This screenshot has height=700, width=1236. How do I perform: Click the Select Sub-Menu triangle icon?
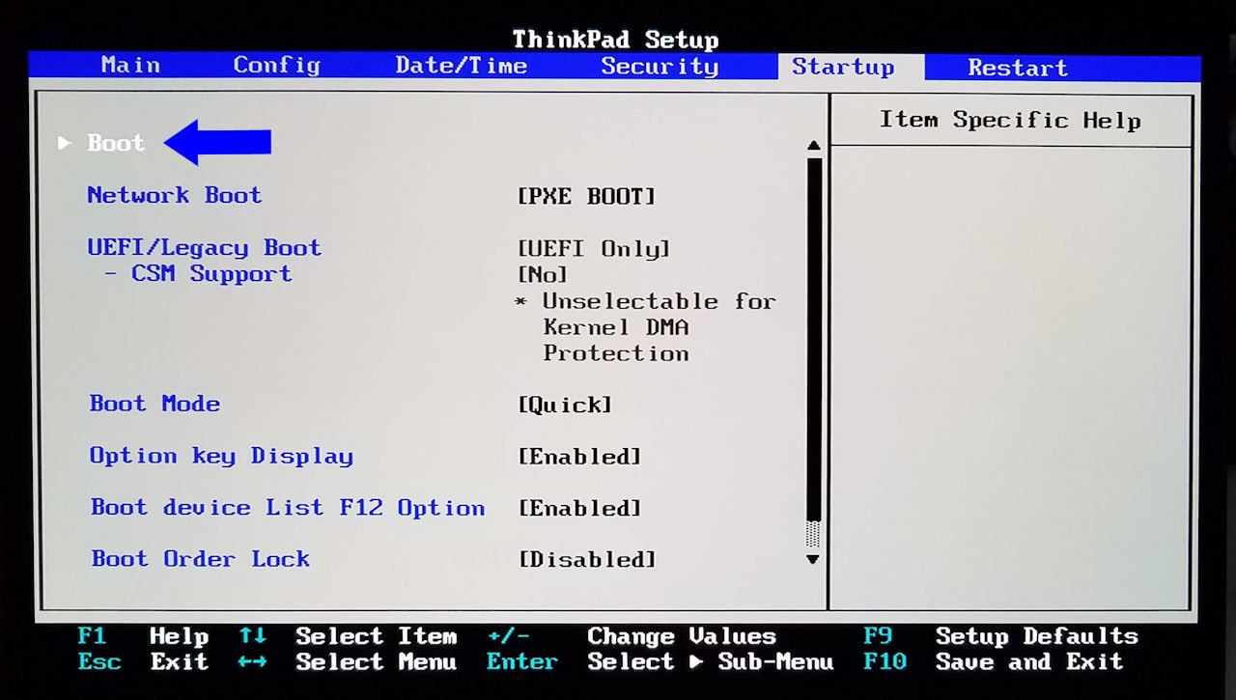pyautogui.click(x=696, y=662)
